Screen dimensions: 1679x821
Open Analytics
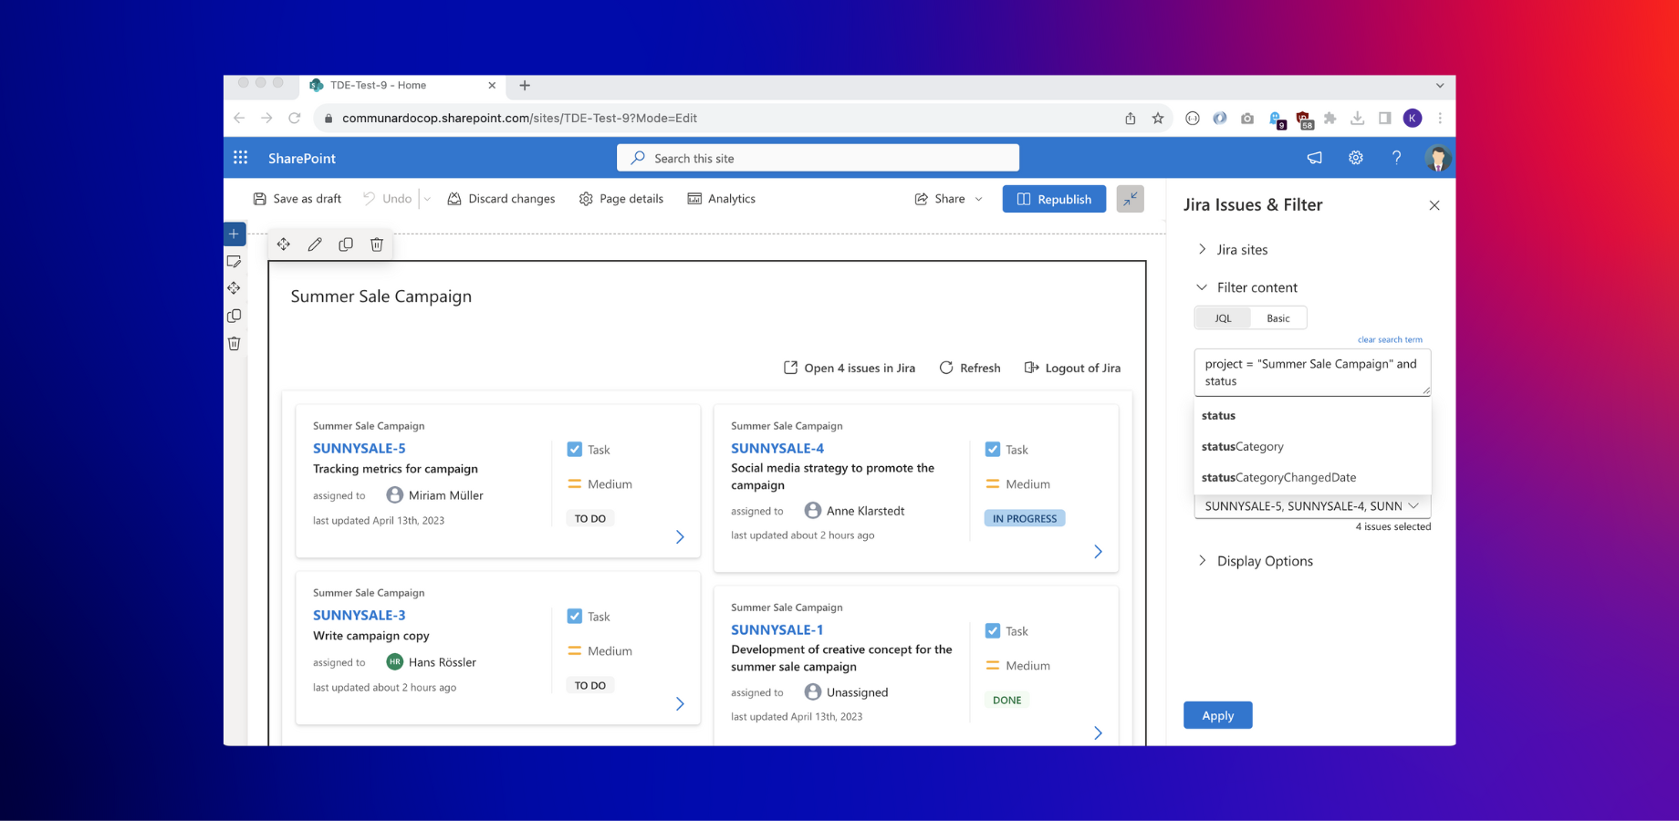[722, 199]
